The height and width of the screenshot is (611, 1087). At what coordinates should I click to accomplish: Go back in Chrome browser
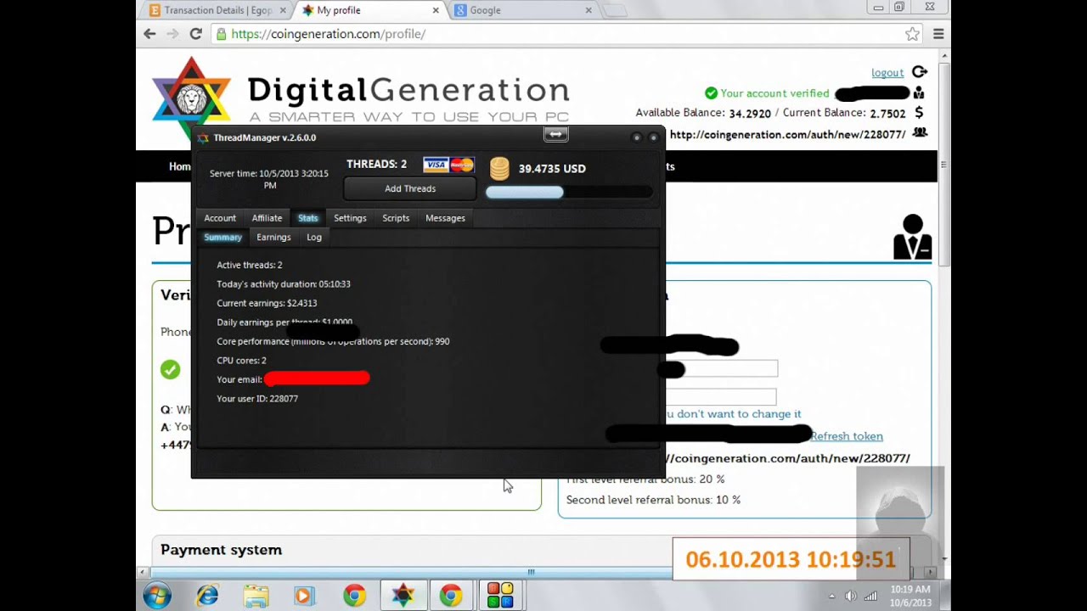(149, 34)
